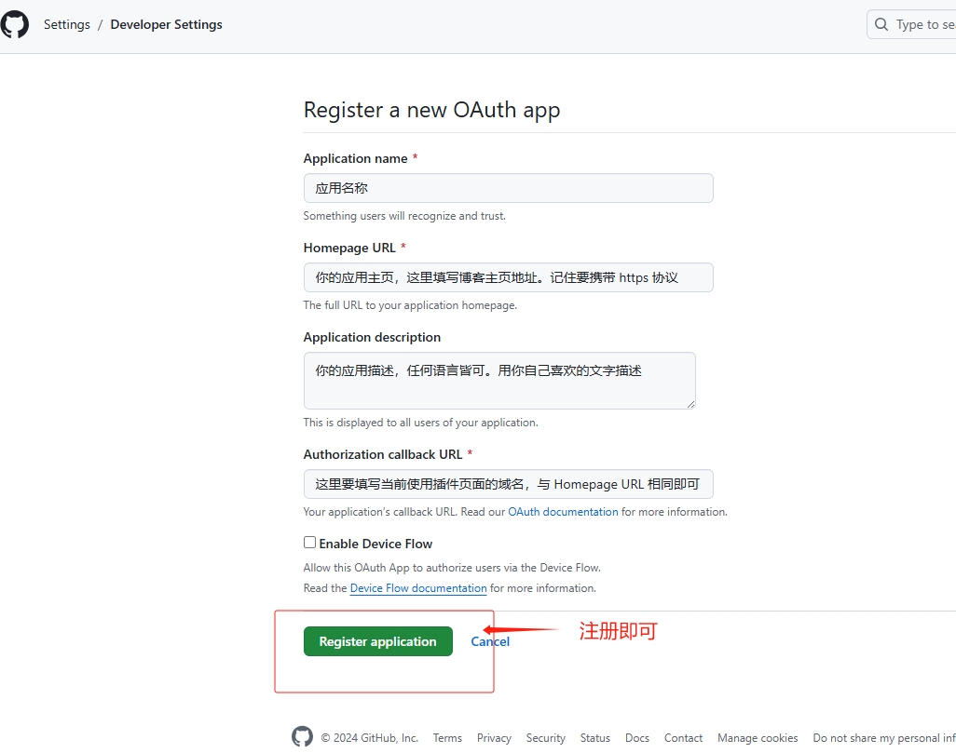Click the Register application button
The height and width of the screenshot is (753, 956).
point(377,641)
